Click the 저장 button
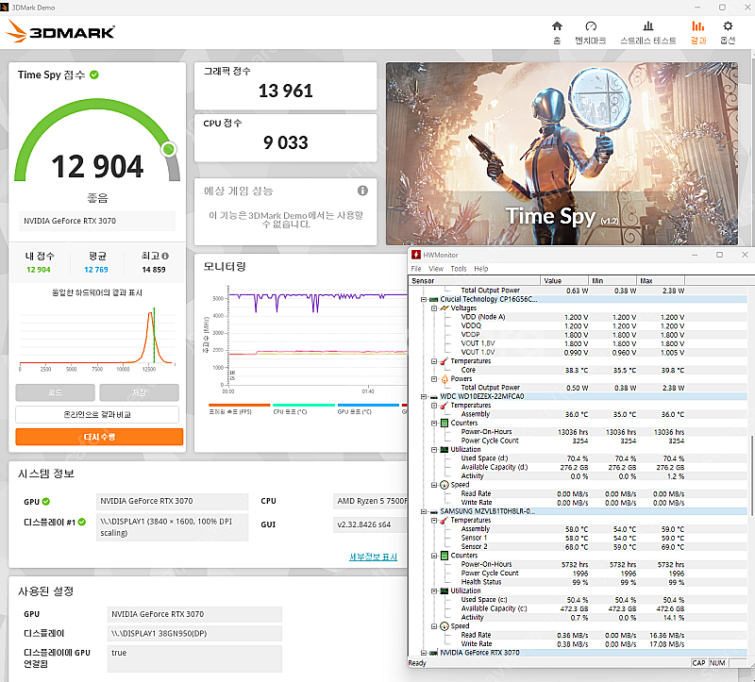 tap(139, 392)
